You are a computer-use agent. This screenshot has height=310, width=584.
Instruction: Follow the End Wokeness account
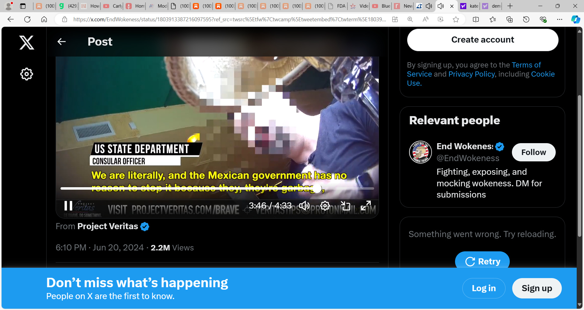[x=534, y=152]
